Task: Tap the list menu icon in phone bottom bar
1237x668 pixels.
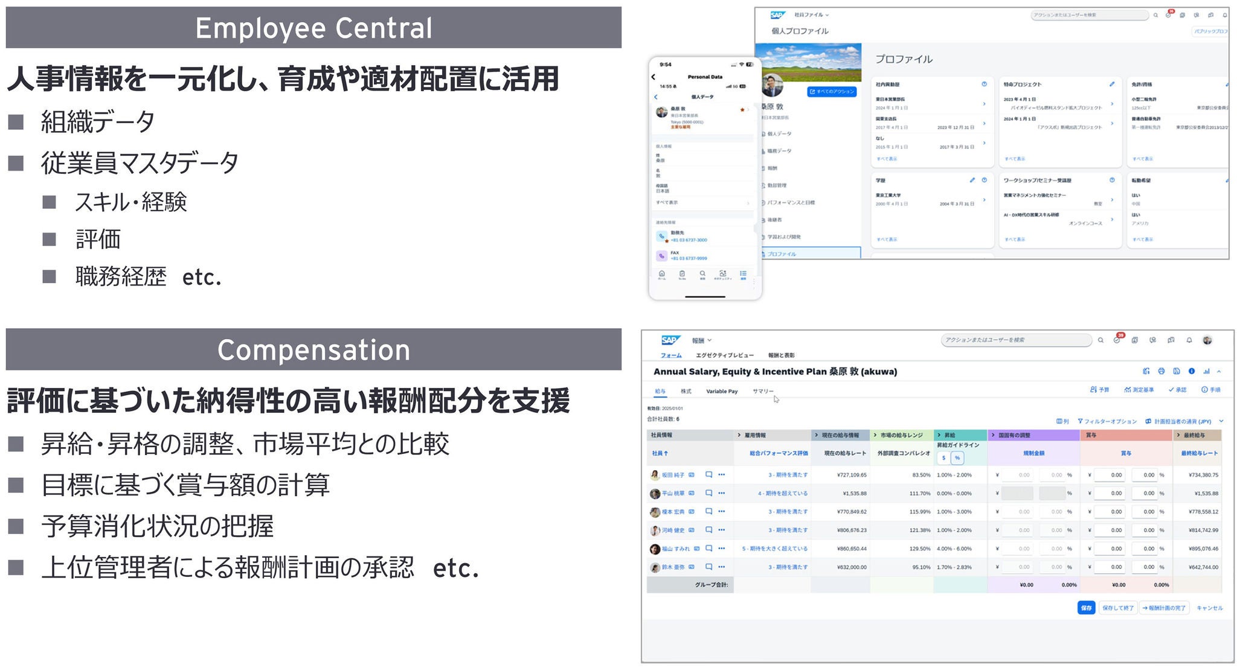Action: click(x=743, y=274)
